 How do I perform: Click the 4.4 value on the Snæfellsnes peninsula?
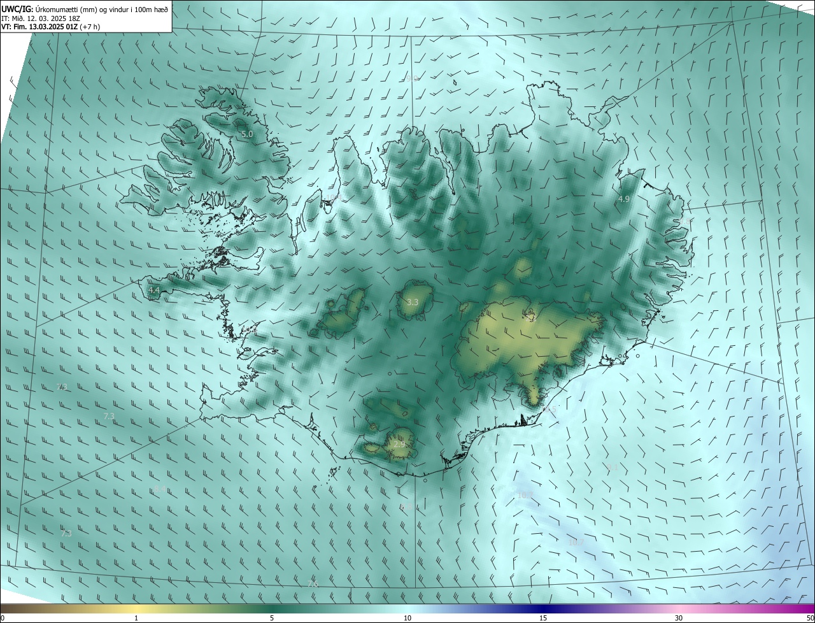coord(154,290)
